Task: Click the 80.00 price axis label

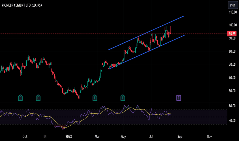Action: (x=232, y=51)
